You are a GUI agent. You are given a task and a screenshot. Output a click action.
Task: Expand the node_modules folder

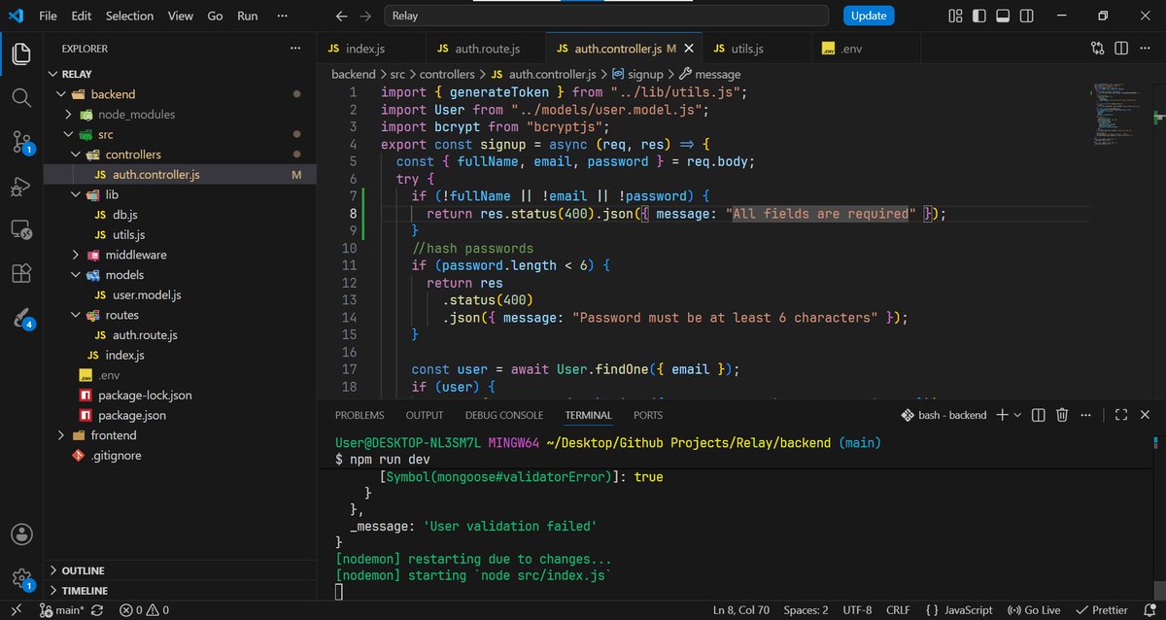[68, 115]
